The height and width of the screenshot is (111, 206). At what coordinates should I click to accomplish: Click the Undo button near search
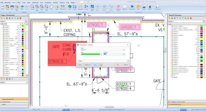[x=88, y=2]
